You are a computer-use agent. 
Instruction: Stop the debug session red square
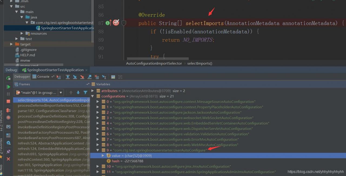8,101
